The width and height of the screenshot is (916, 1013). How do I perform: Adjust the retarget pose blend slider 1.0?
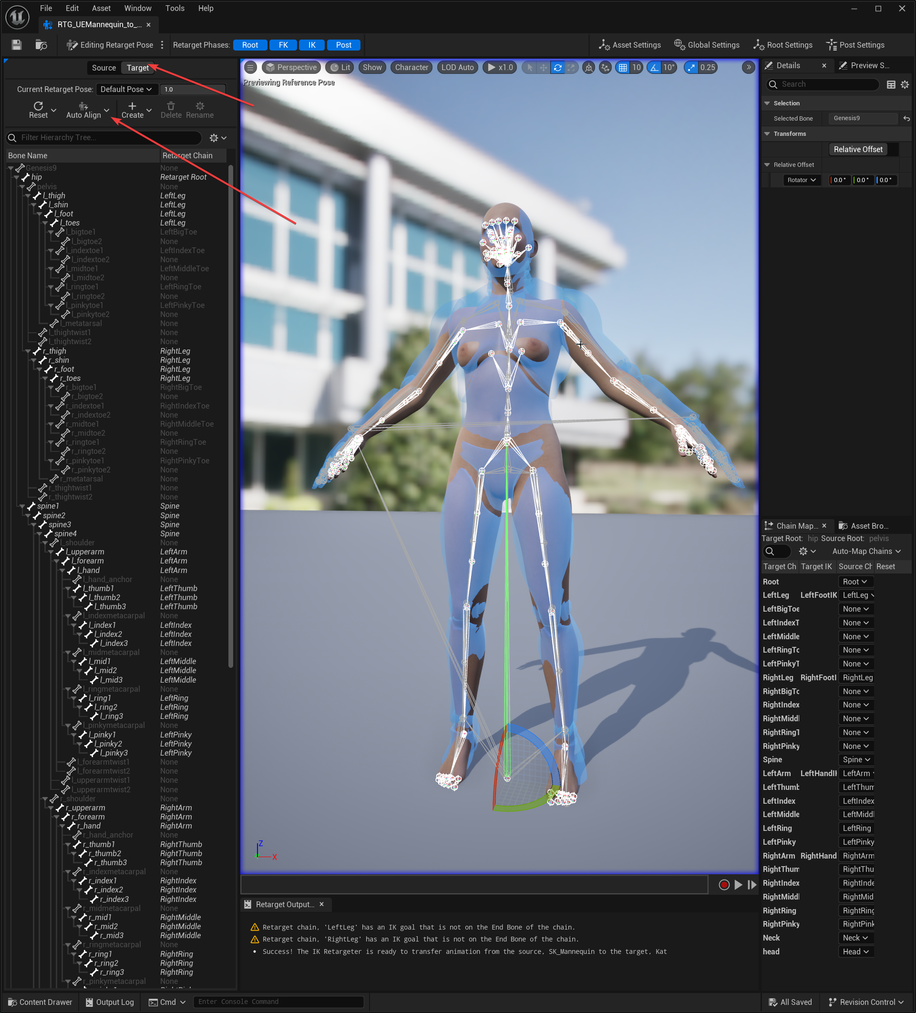click(193, 90)
